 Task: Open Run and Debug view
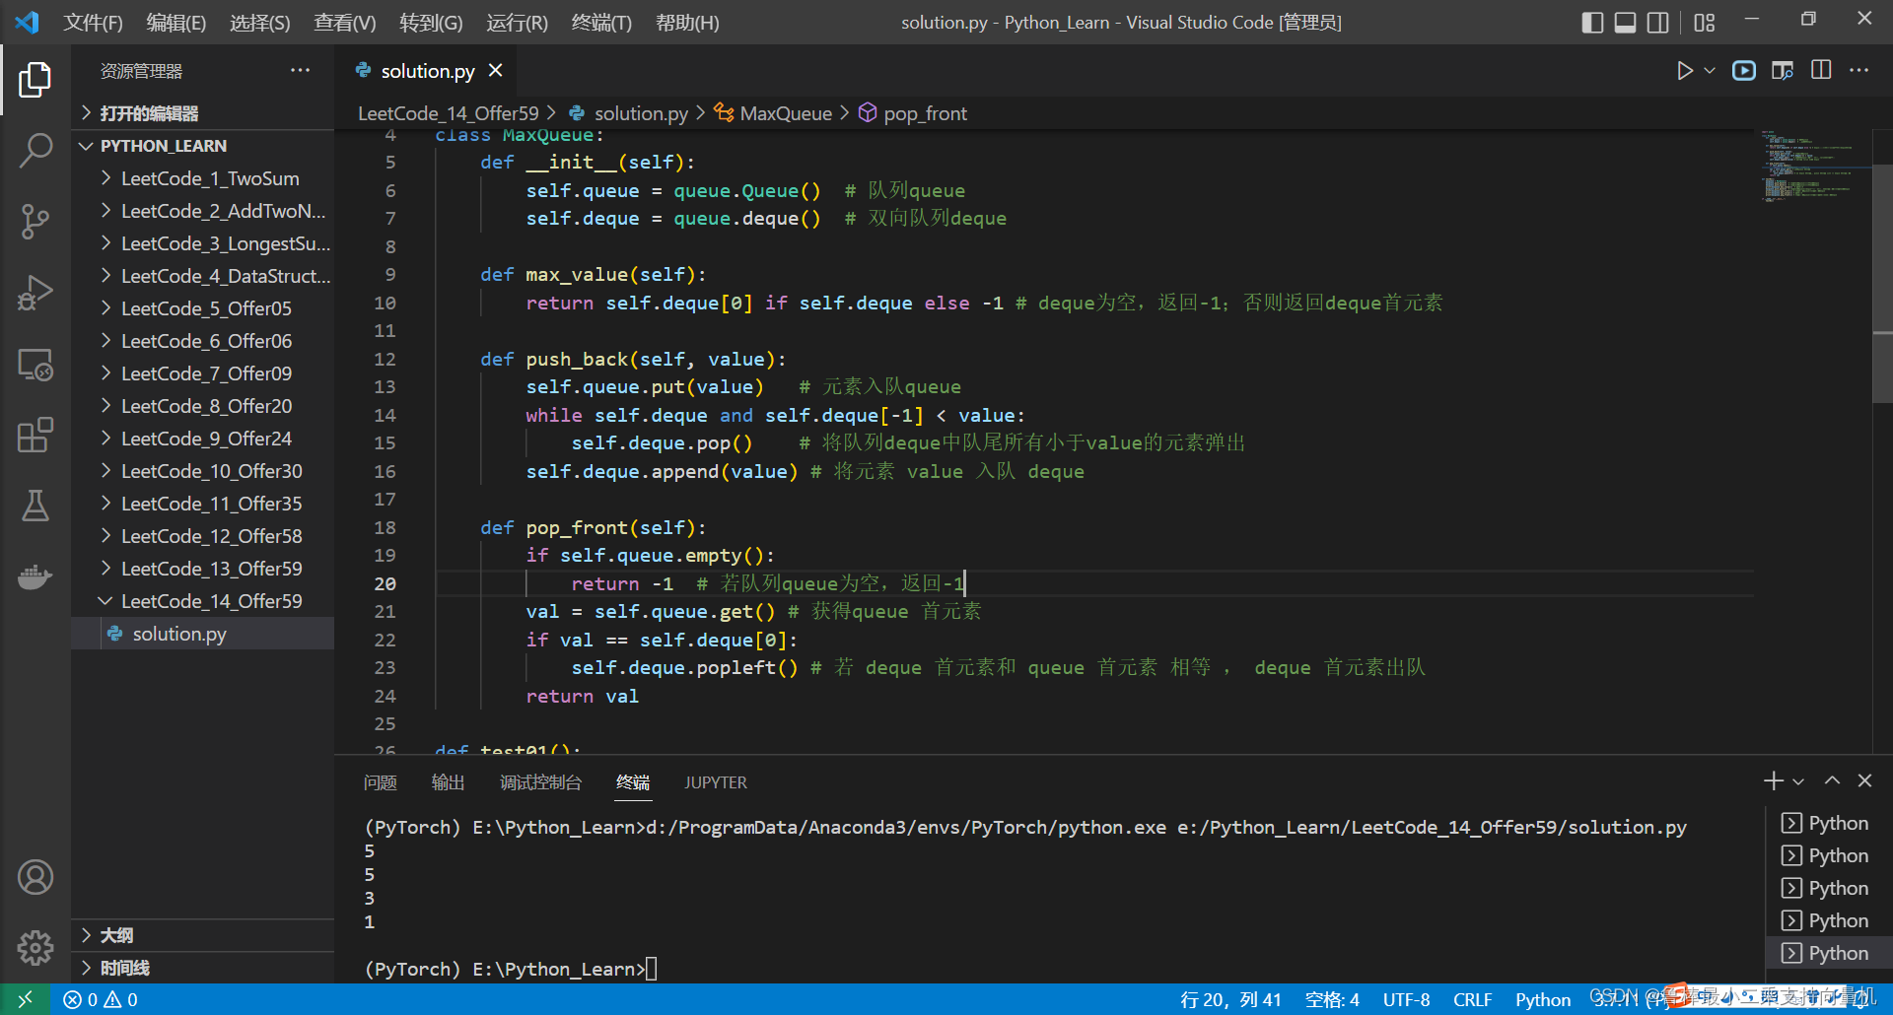[x=35, y=293]
